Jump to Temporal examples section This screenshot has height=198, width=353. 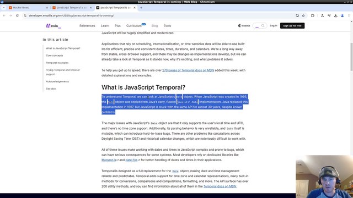(x=57, y=63)
